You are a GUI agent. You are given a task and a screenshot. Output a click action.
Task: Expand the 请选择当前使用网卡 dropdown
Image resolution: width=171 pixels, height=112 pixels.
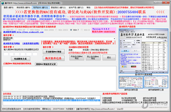tap(114, 39)
